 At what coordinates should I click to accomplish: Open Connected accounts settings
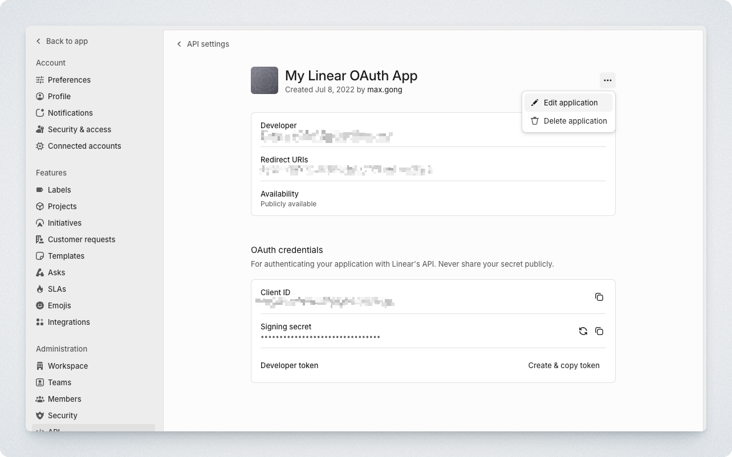point(84,146)
